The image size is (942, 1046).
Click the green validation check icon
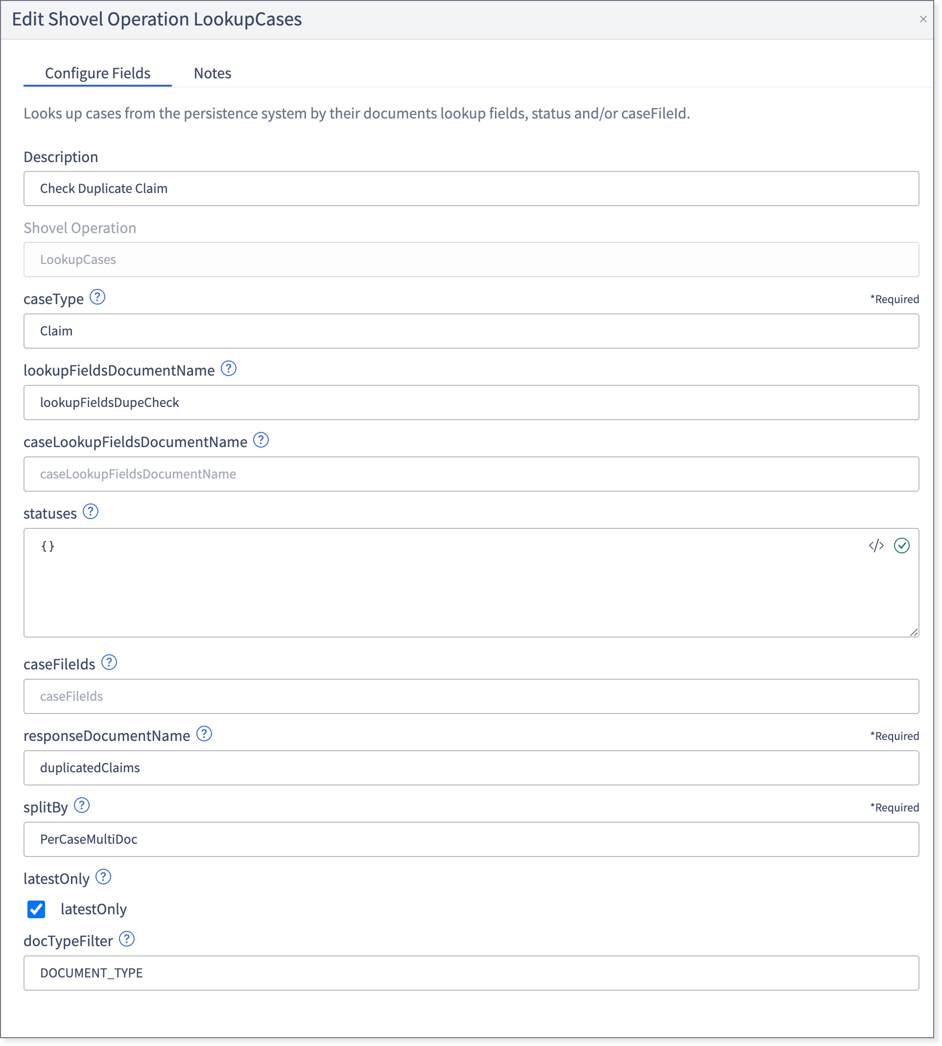902,546
